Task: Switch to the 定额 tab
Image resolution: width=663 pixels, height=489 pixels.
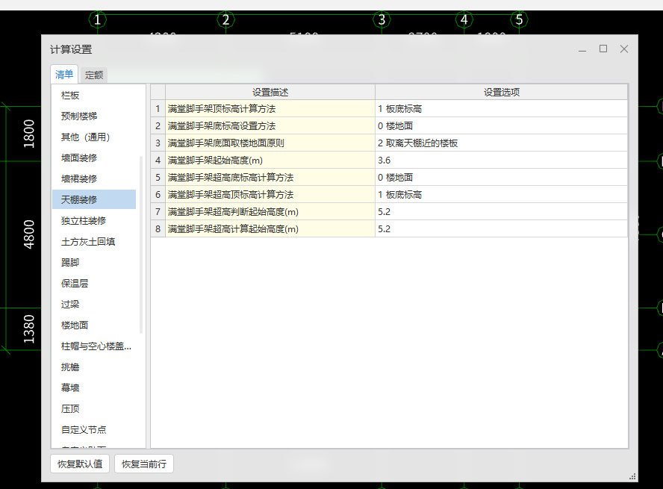Action: 94,75
